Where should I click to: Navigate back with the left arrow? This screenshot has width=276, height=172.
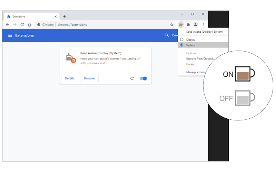7,24
